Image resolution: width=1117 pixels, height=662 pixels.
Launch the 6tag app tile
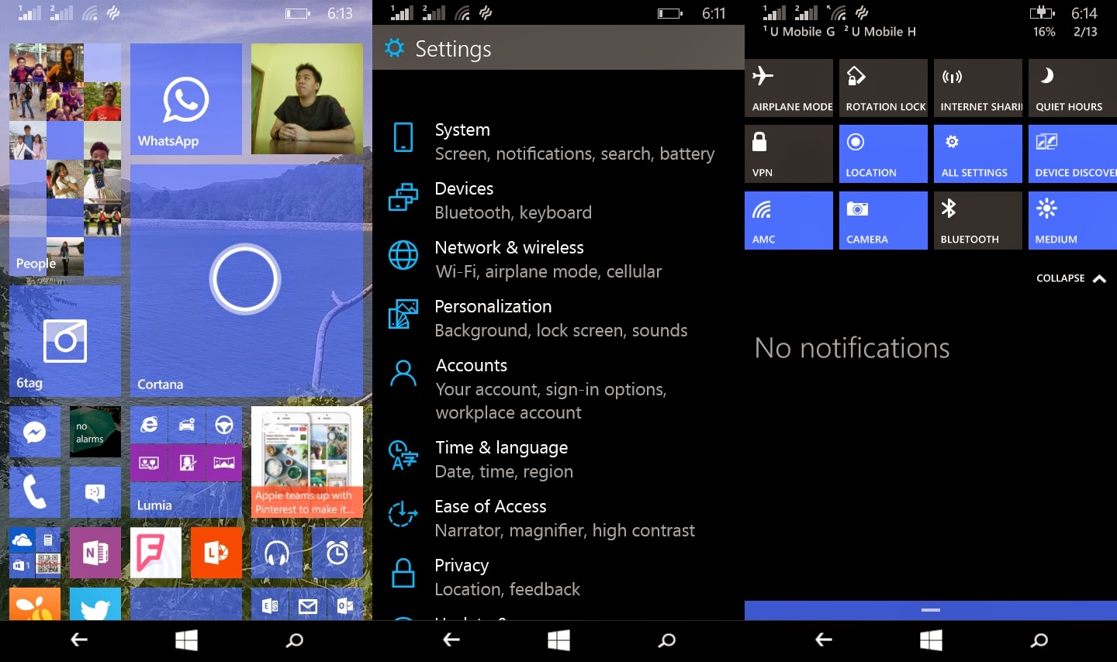[65, 341]
